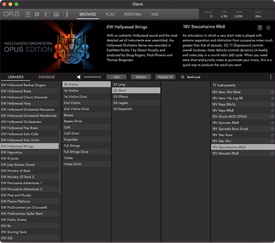Select EW Hollywood Orchestral Percussion library
The height and width of the screenshot is (243, 275).
point(30,110)
